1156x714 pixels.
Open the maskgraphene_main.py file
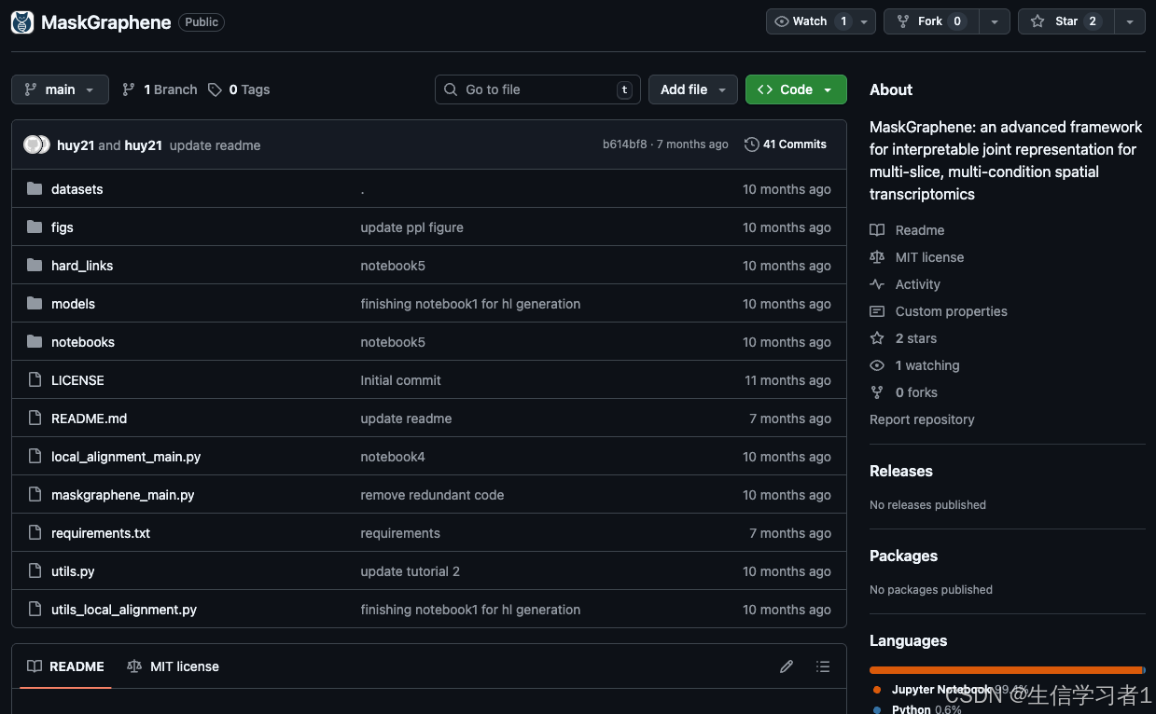pos(123,495)
